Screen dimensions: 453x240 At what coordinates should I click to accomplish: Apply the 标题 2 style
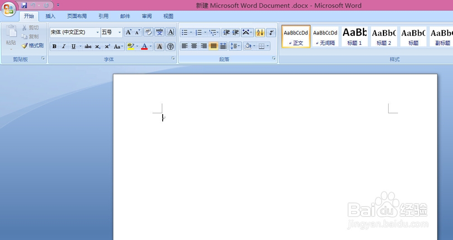384,37
